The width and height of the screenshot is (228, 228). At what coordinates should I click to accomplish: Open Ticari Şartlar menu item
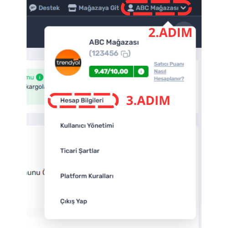pos(80,151)
